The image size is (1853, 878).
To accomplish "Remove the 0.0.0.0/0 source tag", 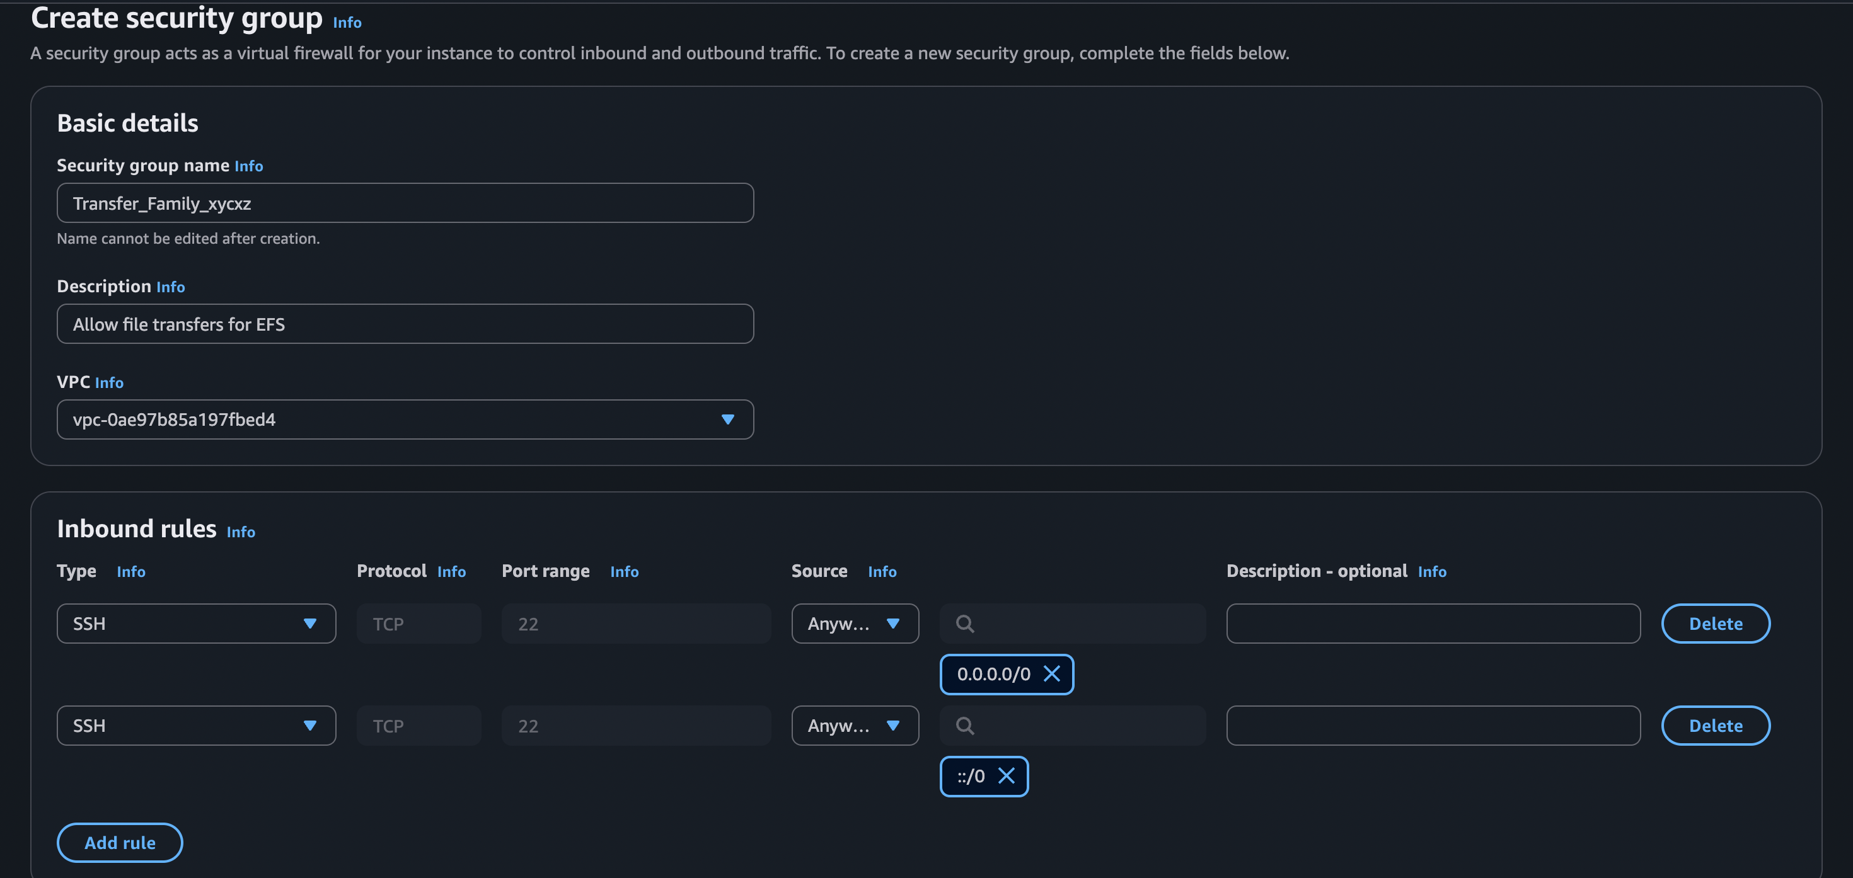I will click(1051, 674).
